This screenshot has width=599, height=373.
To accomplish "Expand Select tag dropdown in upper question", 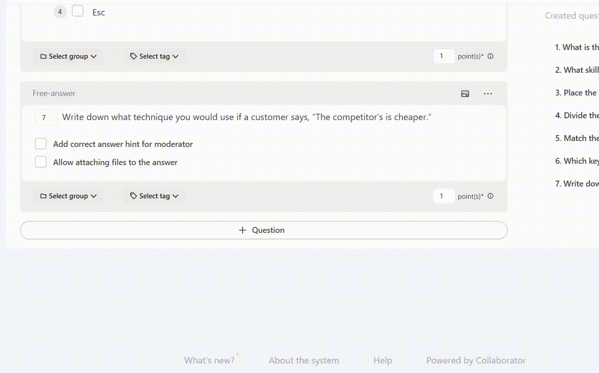I will (154, 56).
